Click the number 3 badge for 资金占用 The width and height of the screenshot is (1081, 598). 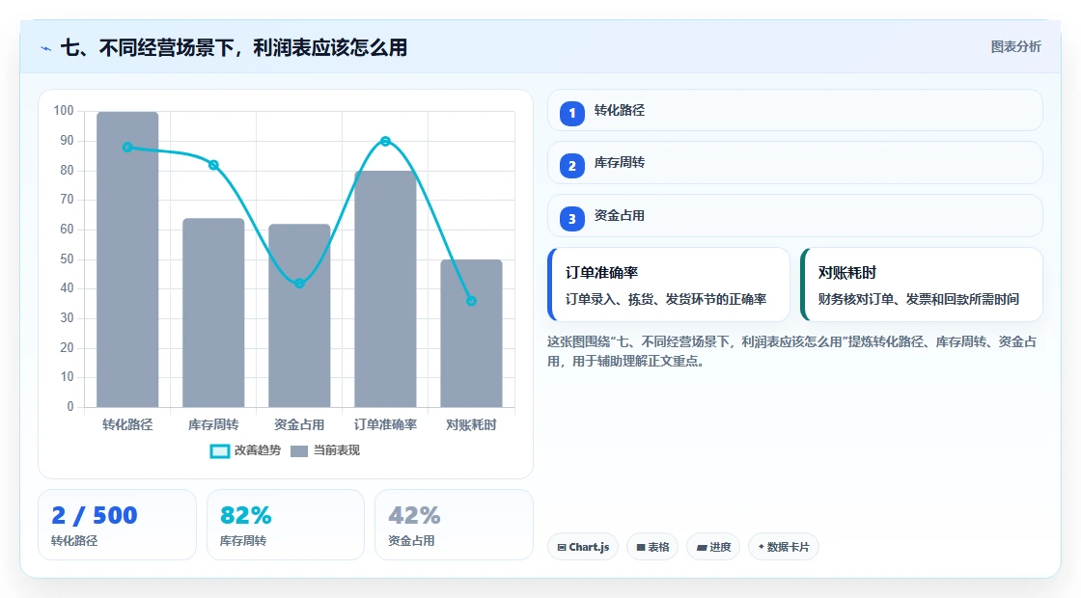pos(572,219)
